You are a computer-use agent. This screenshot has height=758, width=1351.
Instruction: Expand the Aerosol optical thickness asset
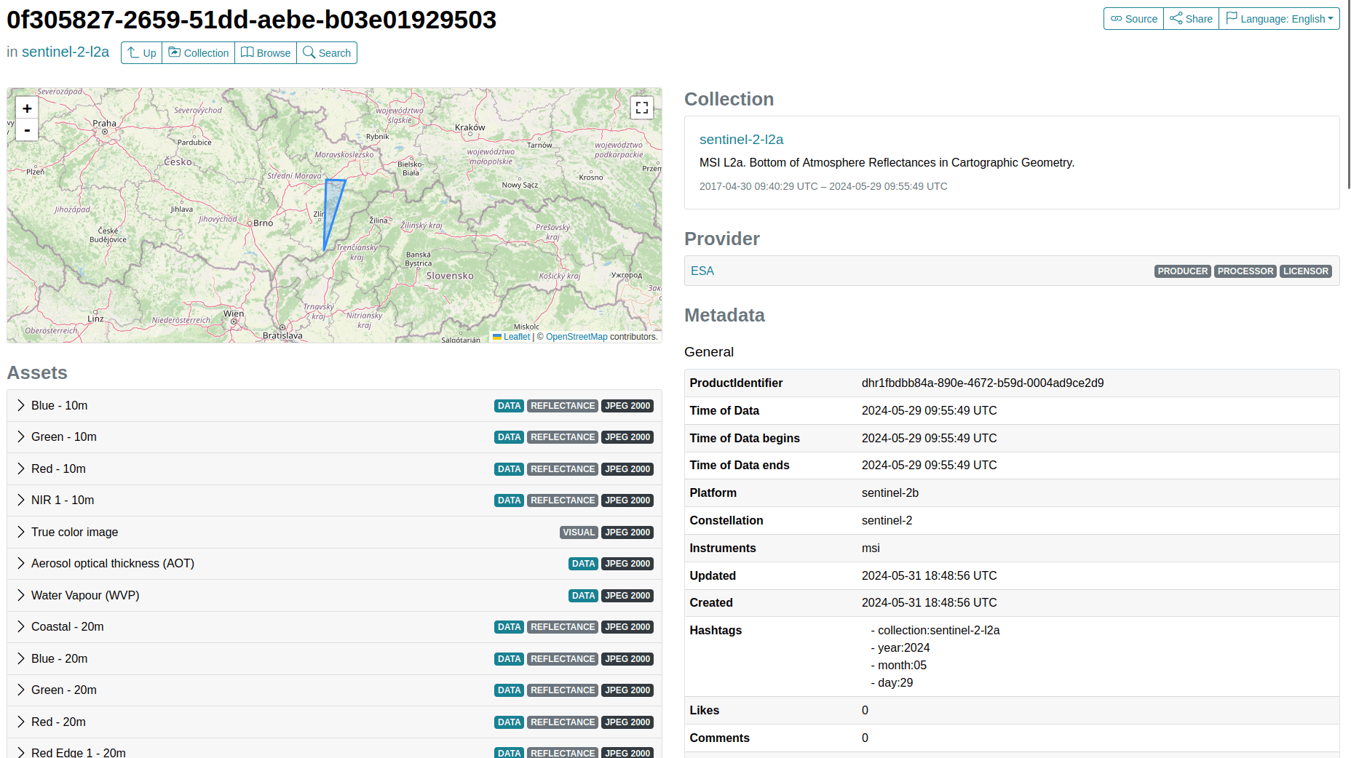(112, 564)
